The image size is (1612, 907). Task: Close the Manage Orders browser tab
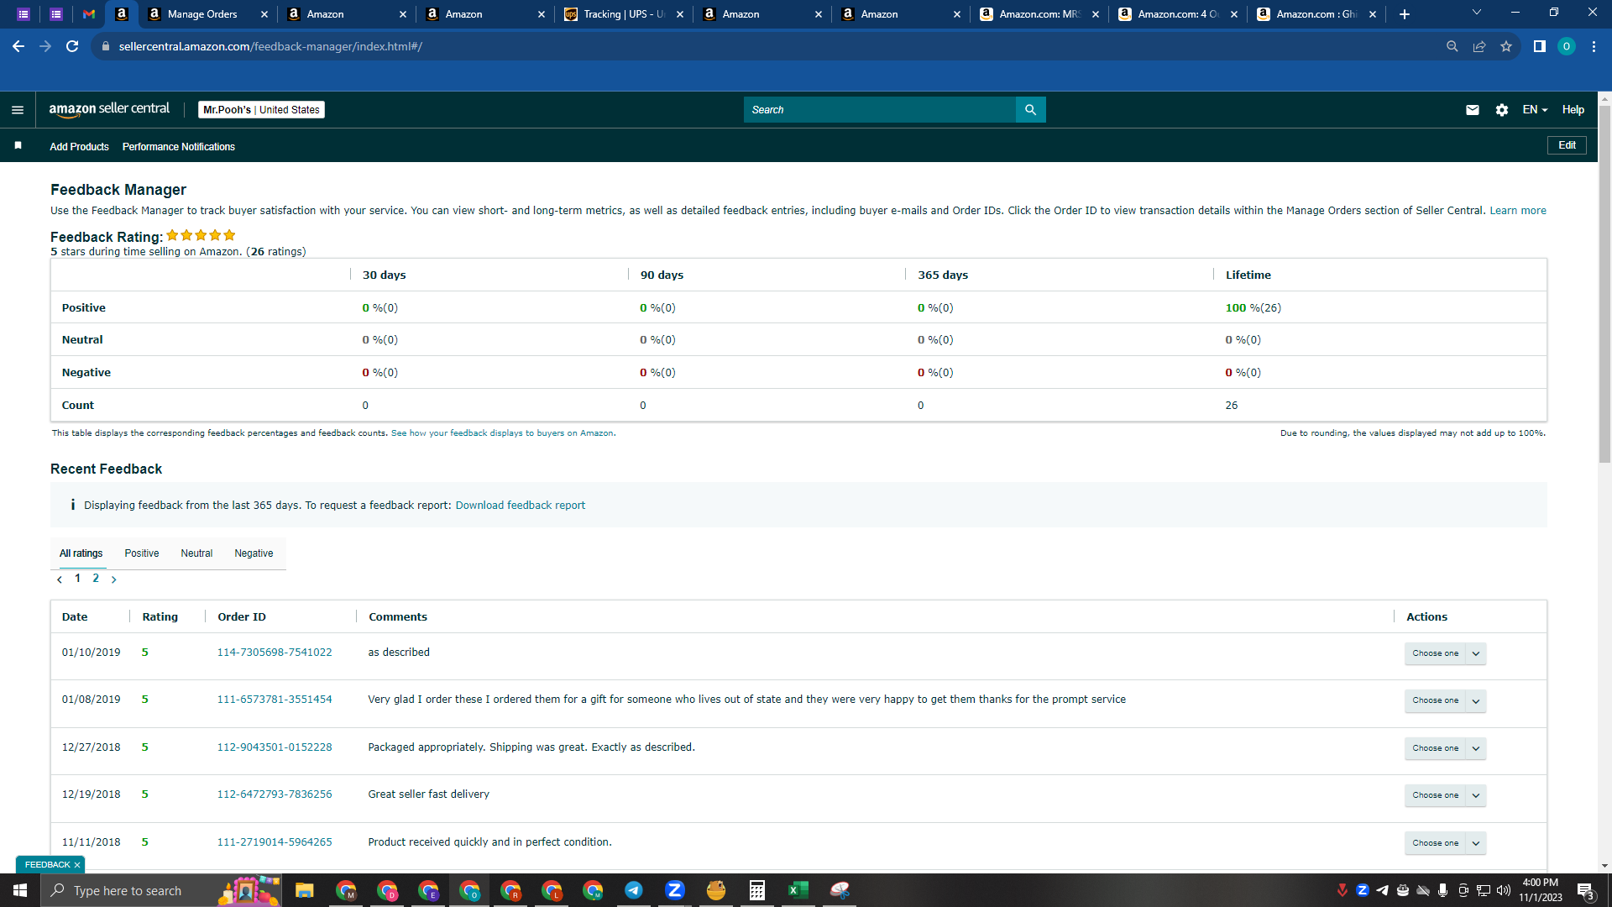click(x=264, y=14)
